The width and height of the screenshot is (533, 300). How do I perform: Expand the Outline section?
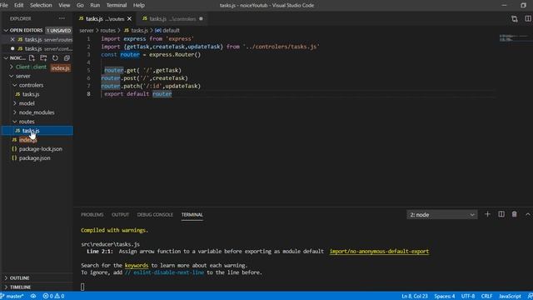coord(19,277)
